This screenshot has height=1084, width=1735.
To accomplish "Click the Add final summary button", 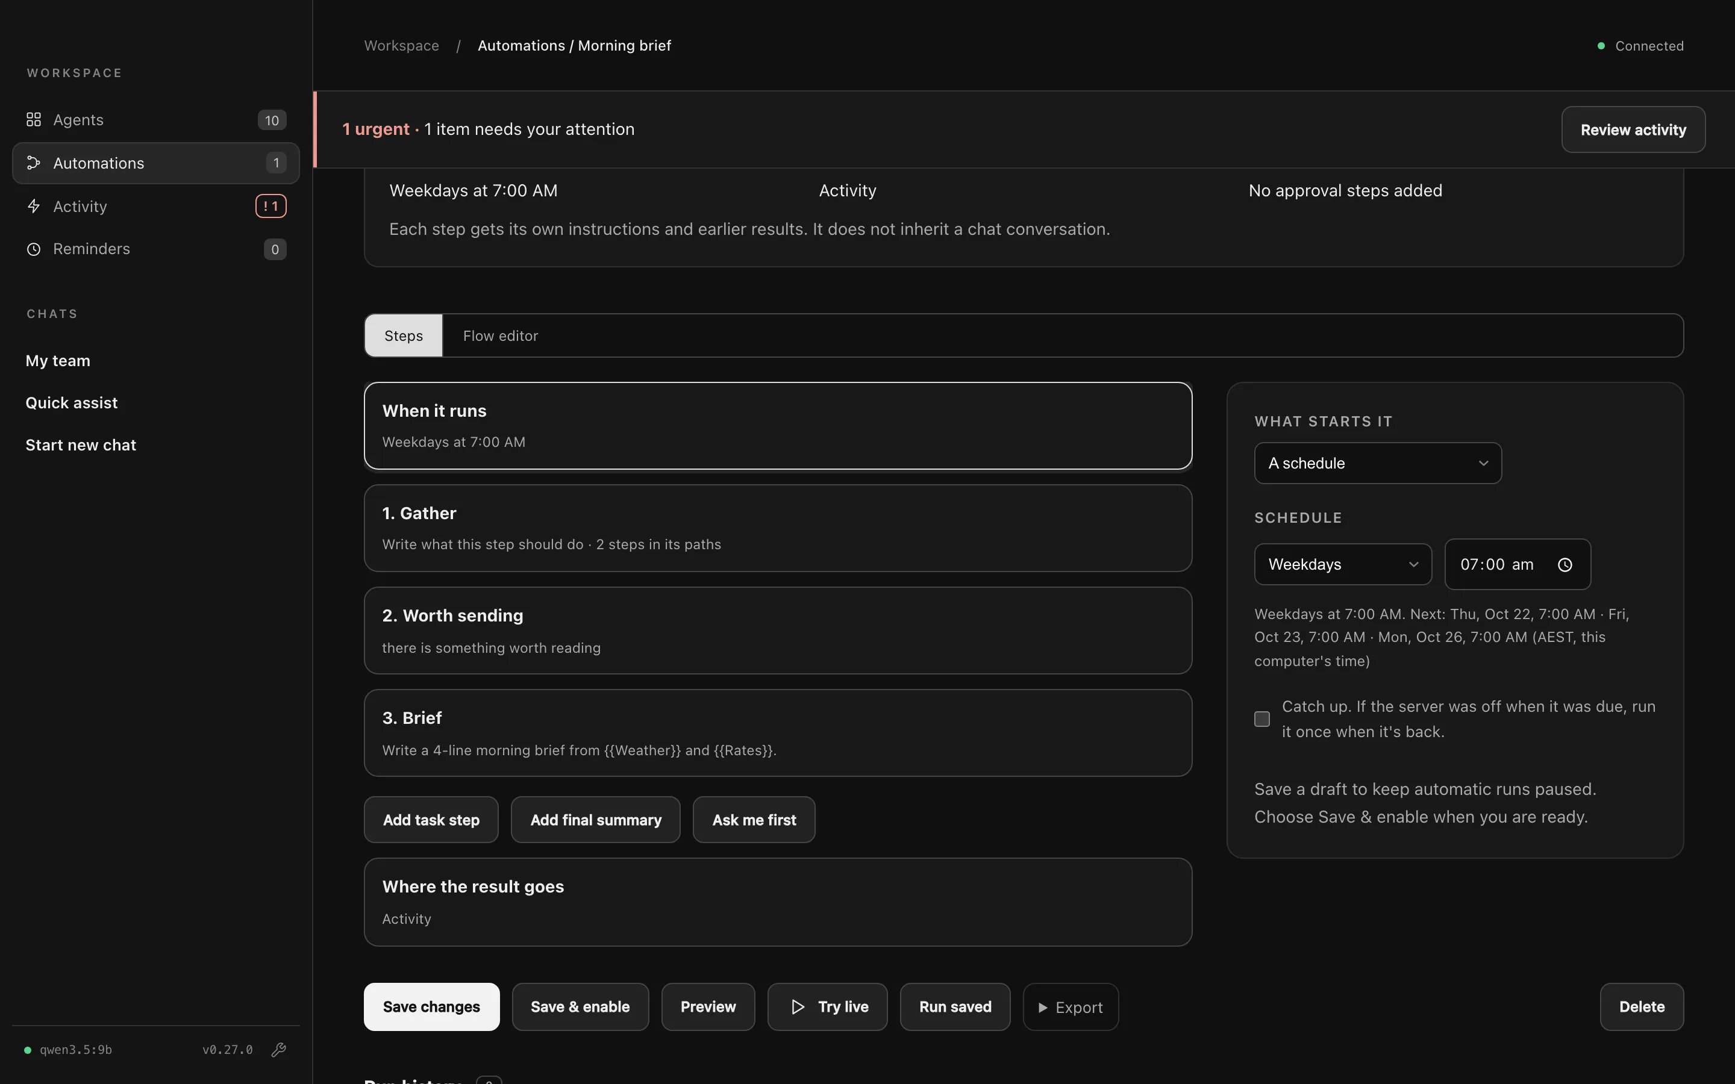I will pyautogui.click(x=596, y=820).
